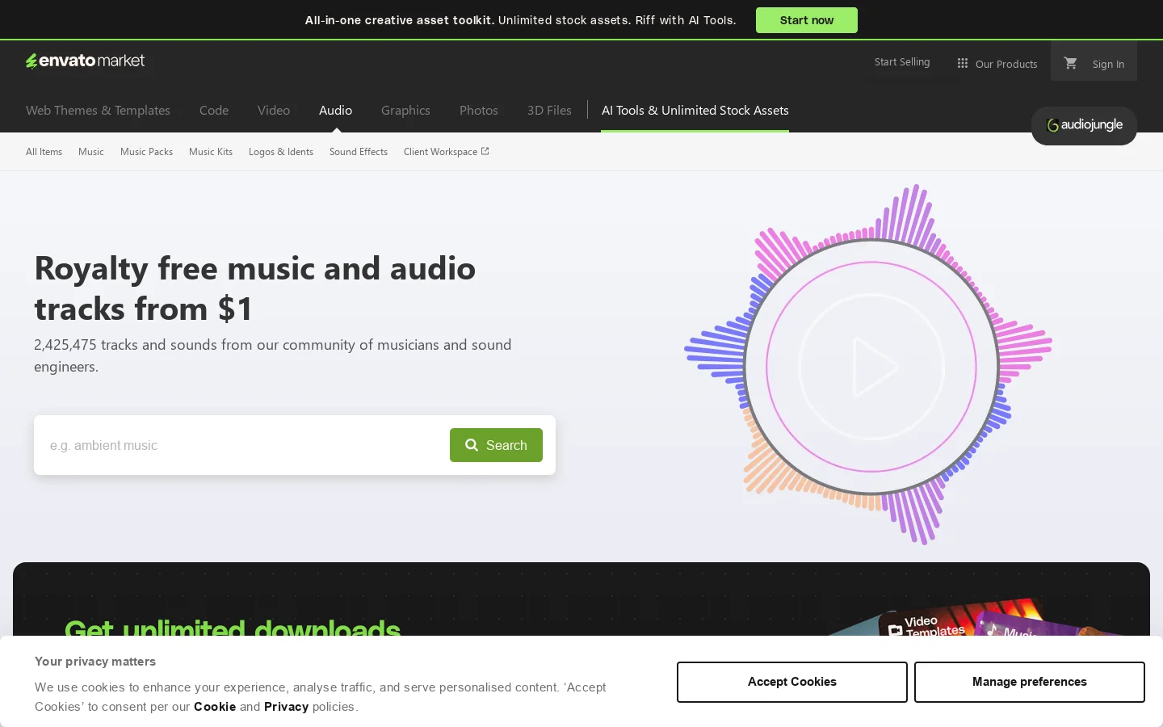Click the Envato Market logo
This screenshot has height=727, width=1163.
85,61
